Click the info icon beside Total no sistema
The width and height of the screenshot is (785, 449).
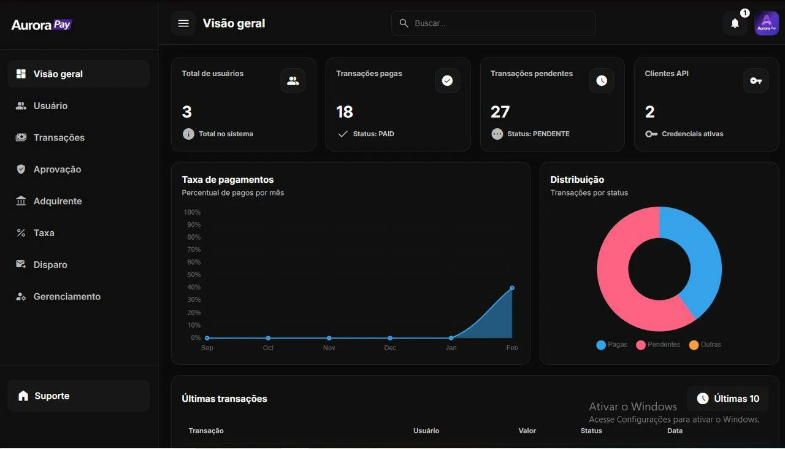tap(188, 134)
